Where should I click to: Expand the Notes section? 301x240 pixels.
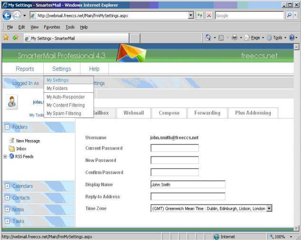[7, 210]
